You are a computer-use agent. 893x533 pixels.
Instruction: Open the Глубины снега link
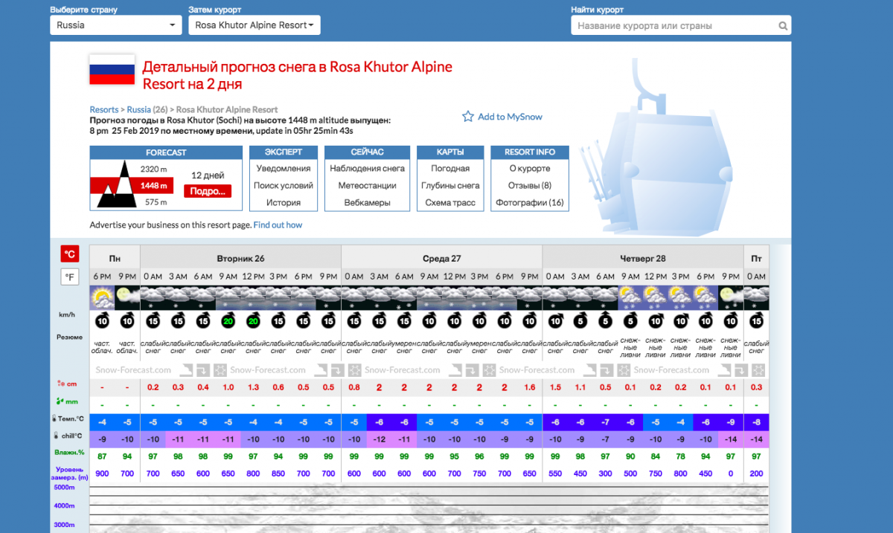[x=450, y=186]
